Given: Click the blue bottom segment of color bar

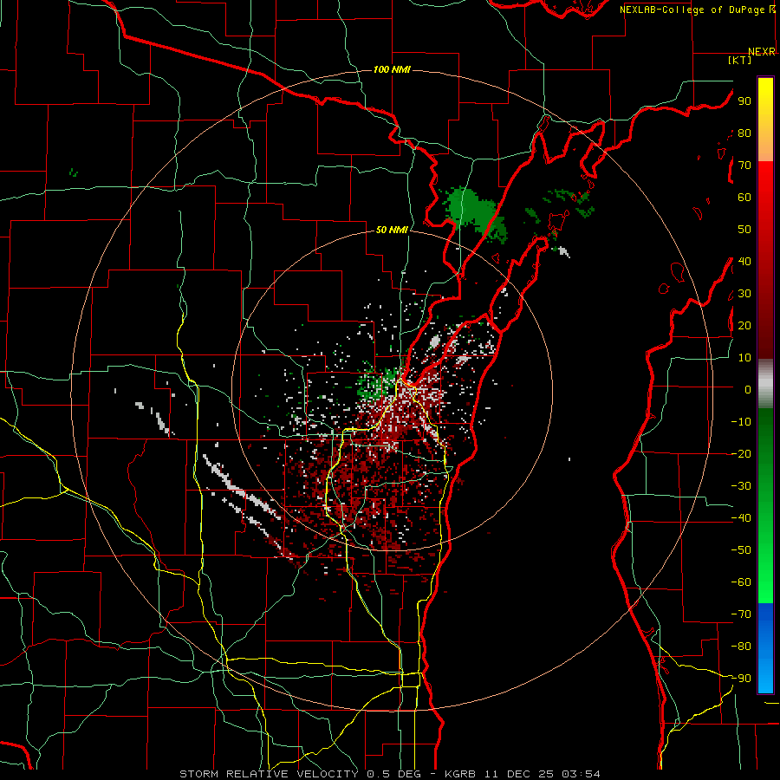Looking at the screenshot, I should click(765, 648).
